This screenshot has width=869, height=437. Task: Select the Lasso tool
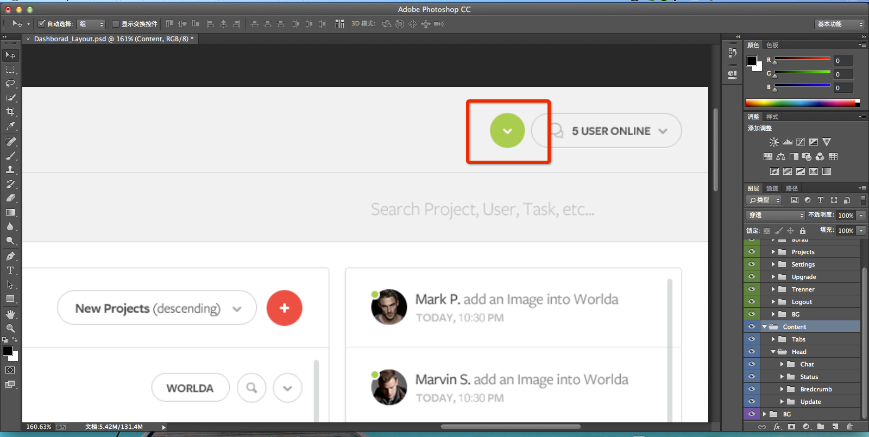10,84
